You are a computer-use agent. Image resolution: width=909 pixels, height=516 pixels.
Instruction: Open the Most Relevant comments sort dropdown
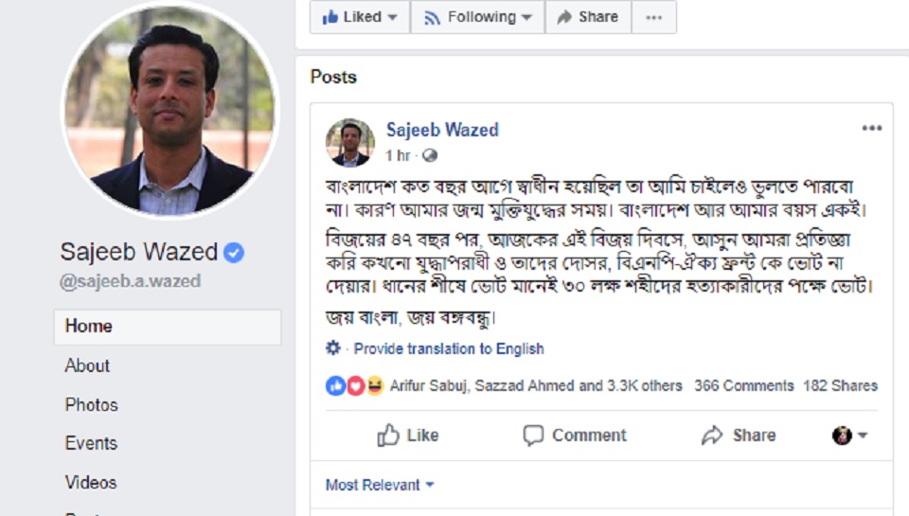point(380,485)
